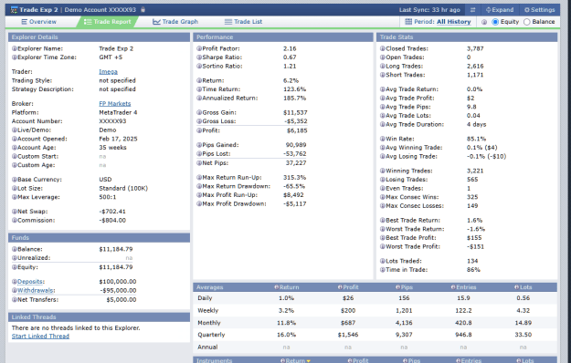Click Start Linked Thread link
571x363 pixels.
pyautogui.click(x=40, y=337)
